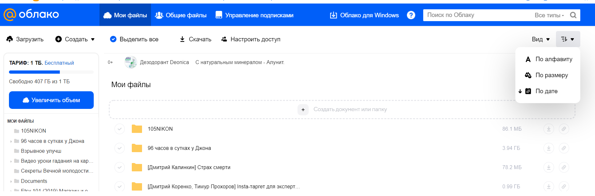
Task: Open the Вид view dropdown
Action: tap(541, 39)
